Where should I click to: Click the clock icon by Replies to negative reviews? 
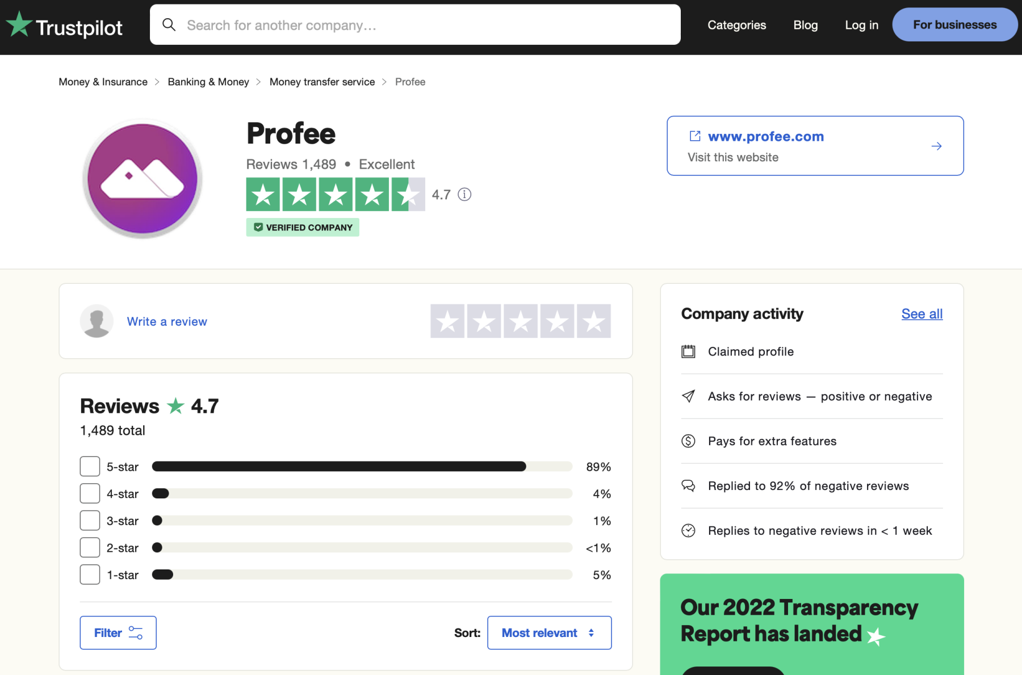pos(688,531)
